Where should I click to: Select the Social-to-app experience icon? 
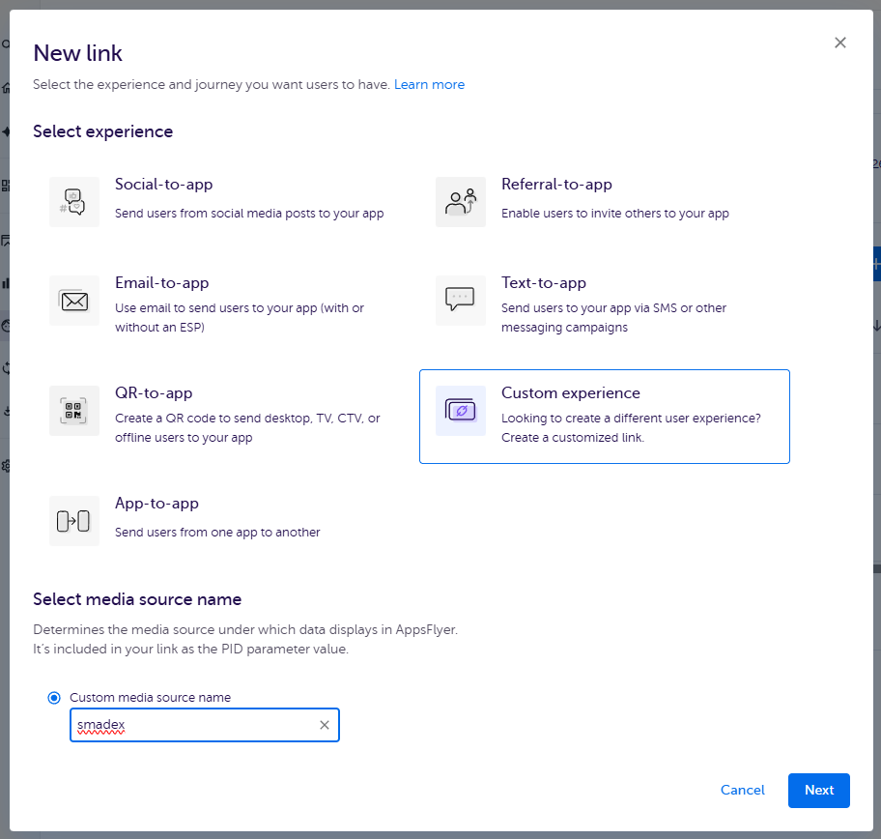click(x=74, y=202)
